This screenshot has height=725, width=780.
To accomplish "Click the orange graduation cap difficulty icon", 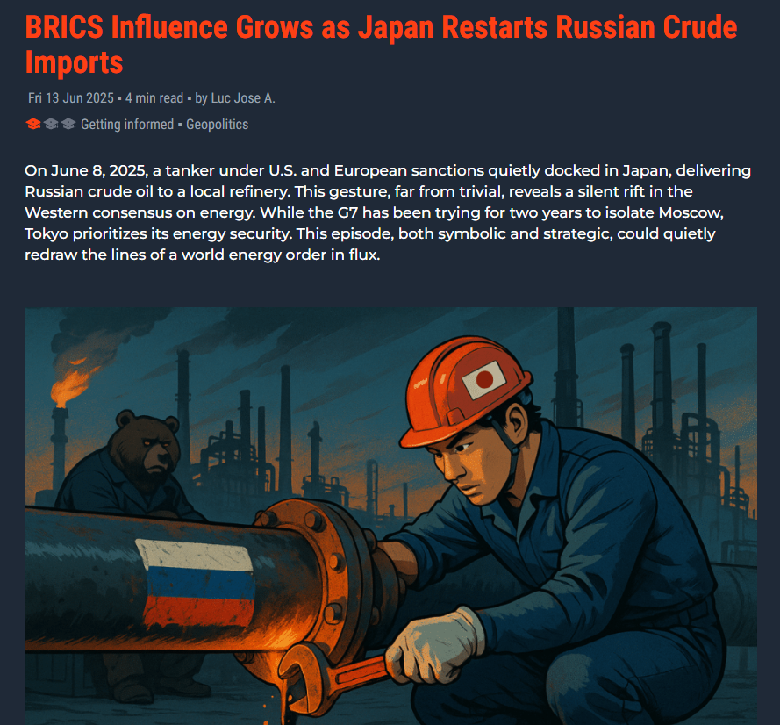I will pos(33,124).
